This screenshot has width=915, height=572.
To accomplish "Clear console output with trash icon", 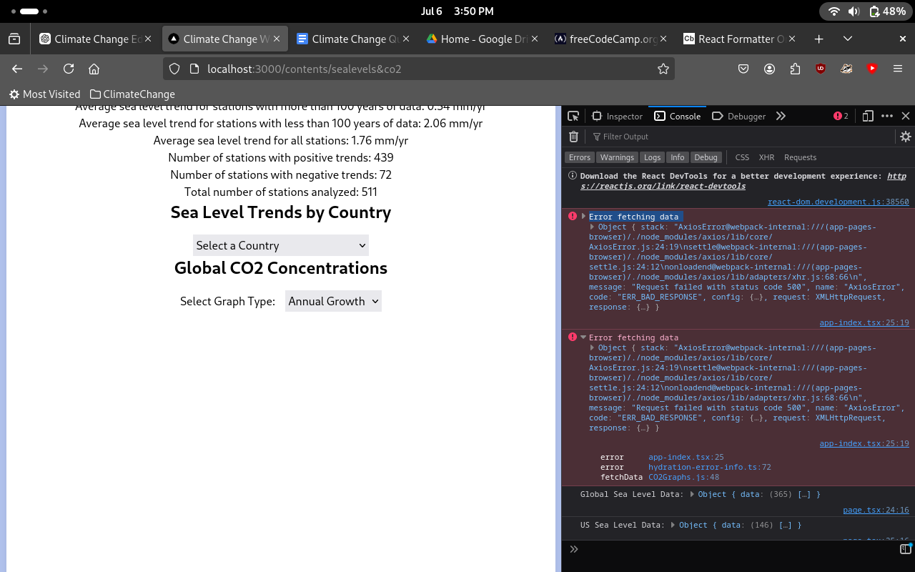I will [573, 137].
